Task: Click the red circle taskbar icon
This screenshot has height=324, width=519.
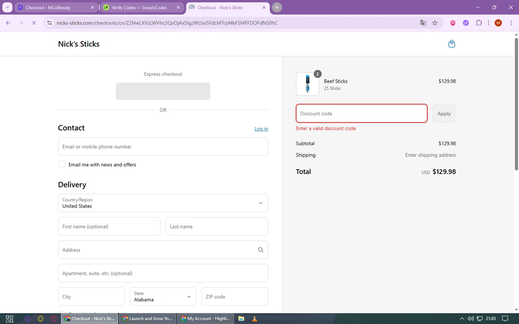Action: [54, 318]
